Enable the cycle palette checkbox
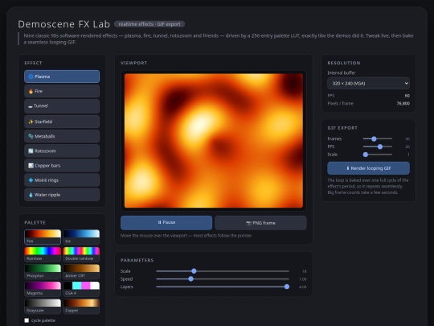 click(27, 320)
